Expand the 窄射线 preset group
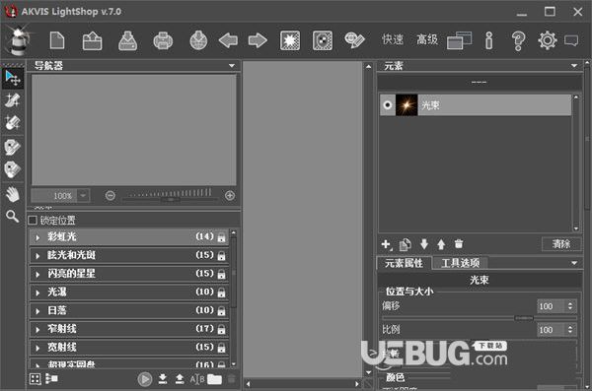Viewport: 592px width, 391px height. [37, 330]
